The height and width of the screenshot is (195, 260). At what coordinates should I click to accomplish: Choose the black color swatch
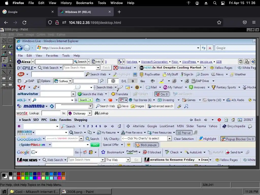tap(11, 174)
